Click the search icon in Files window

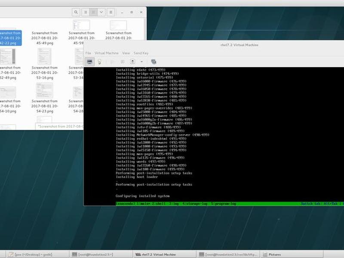(x=76, y=12)
